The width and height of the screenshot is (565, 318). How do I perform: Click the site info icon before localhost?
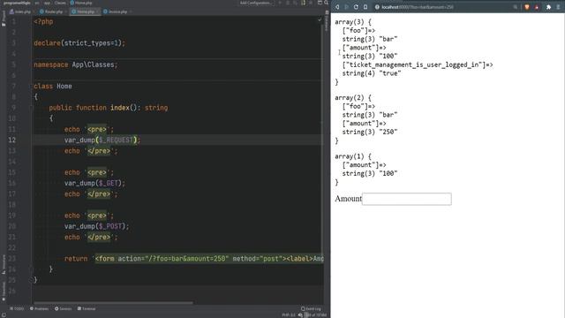click(x=377, y=7)
